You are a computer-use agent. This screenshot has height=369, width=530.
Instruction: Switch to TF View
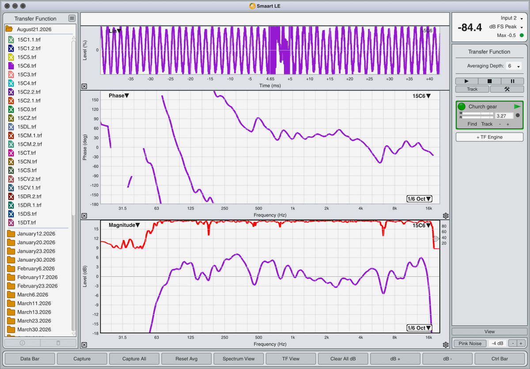pos(291,359)
